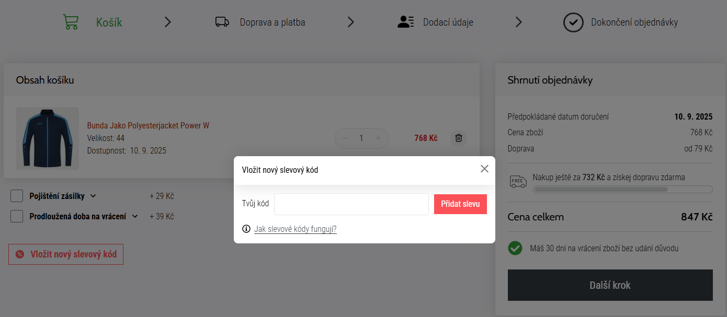Click the green shopping cart icon
Viewport: 727px width, 317px height.
coord(71,22)
